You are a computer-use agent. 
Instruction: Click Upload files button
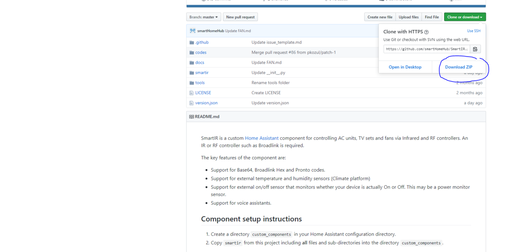coord(409,17)
